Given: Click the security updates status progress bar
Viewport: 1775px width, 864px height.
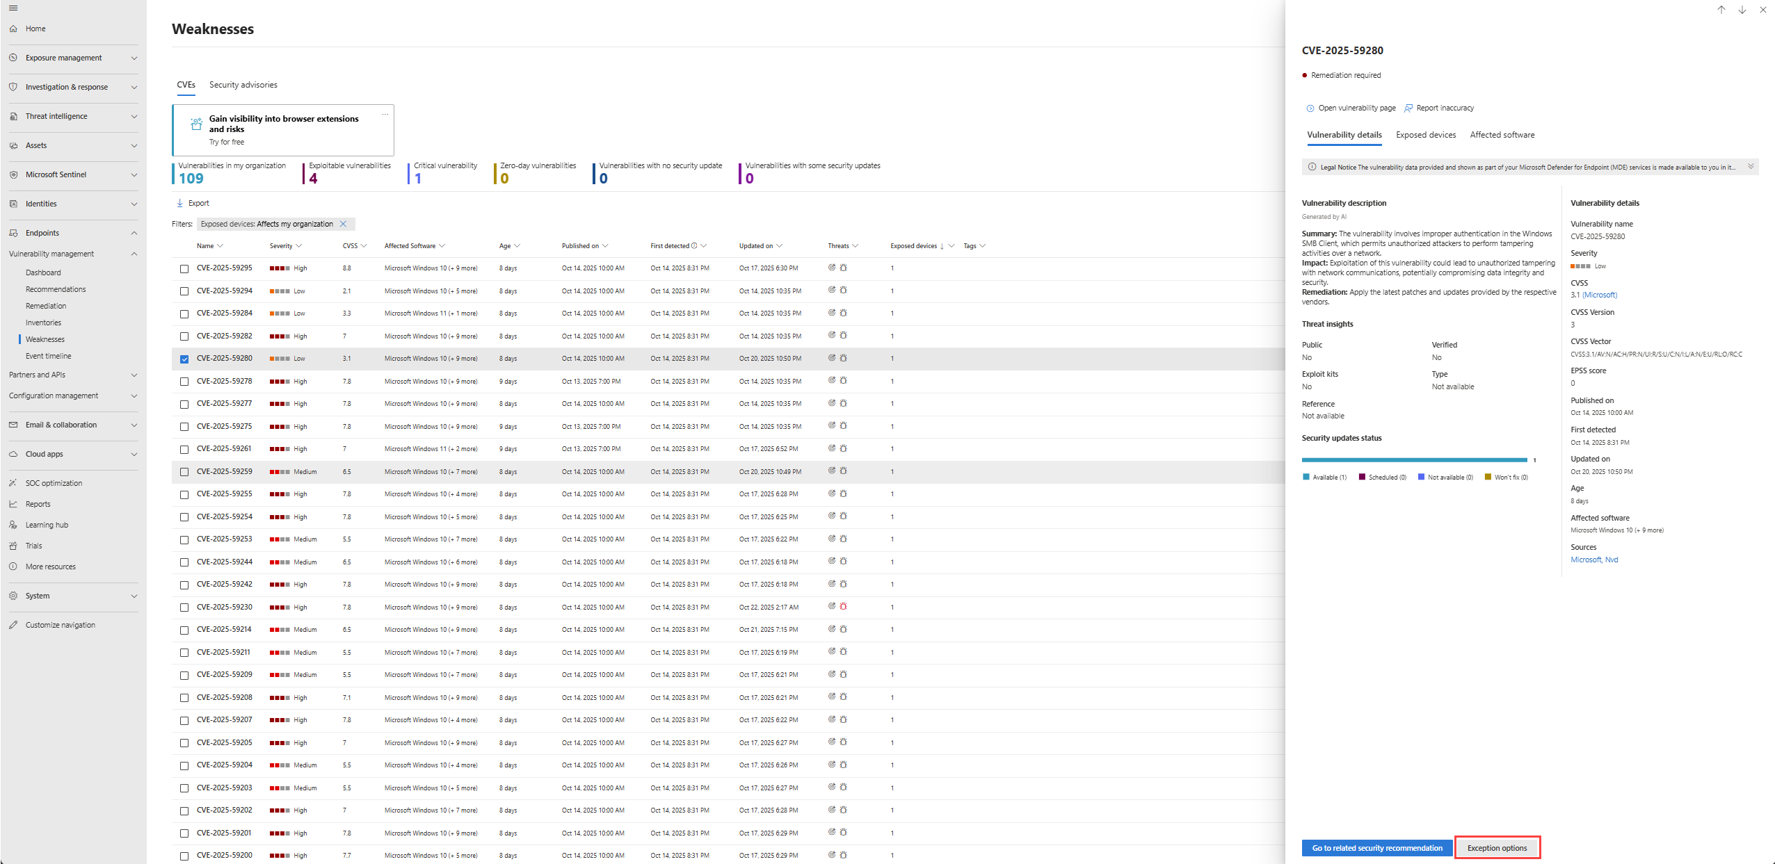Looking at the screenshot, I should point(1414,460).
